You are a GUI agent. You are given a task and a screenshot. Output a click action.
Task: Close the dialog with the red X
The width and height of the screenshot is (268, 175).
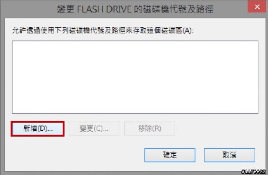[x=257, y=7]
